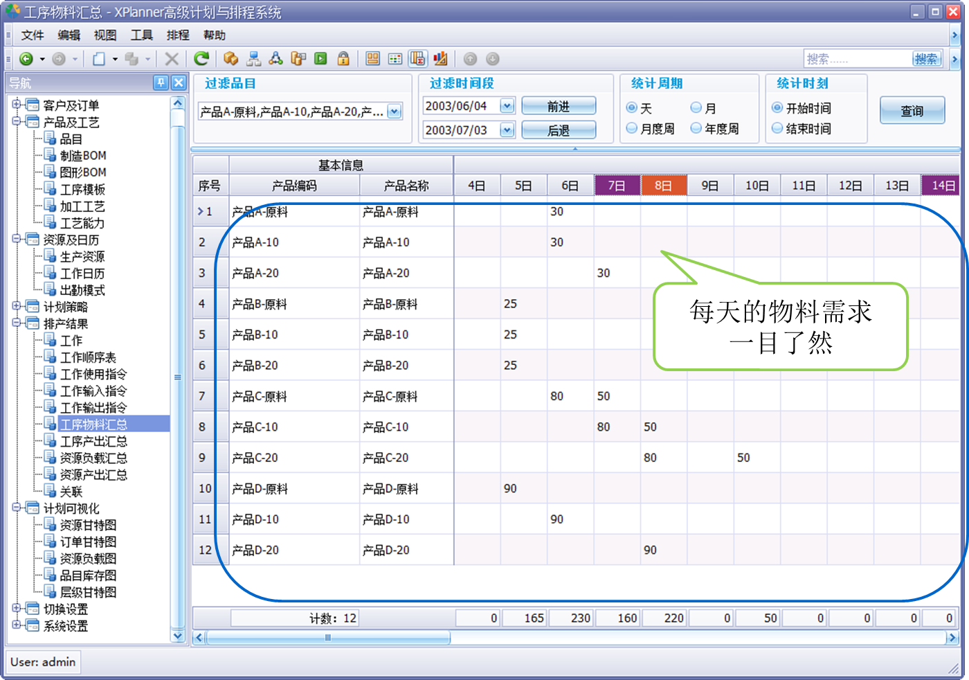The height and width of the screenshot is (680, 969).
Task: Click the new blank document toolbar icon
Action: [x=99, y=59]
